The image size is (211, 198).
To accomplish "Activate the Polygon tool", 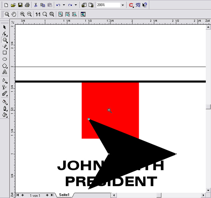I will 5,66.
